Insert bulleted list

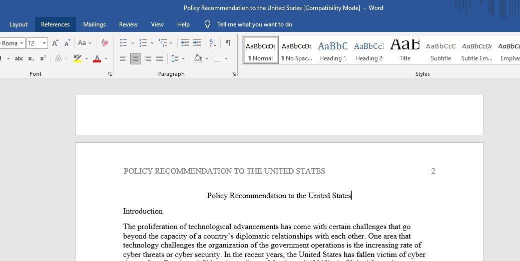[123, 43]
